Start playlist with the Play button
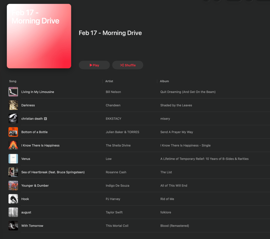This screenshot has width=270, height=239. coord(94,65)
